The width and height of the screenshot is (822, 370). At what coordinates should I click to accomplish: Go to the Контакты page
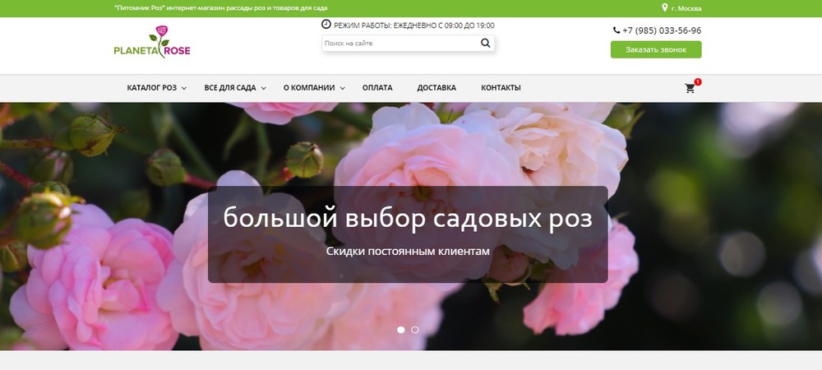point(501,88)
